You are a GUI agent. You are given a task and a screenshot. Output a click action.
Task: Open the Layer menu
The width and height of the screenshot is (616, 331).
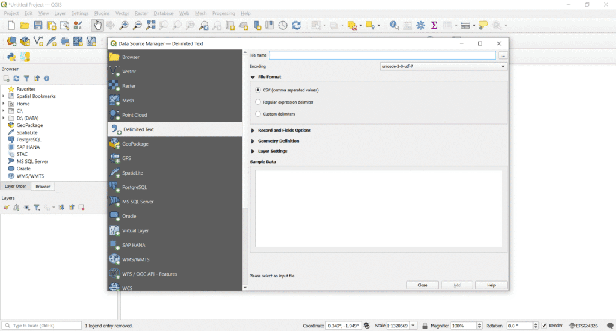click(60, 13)
